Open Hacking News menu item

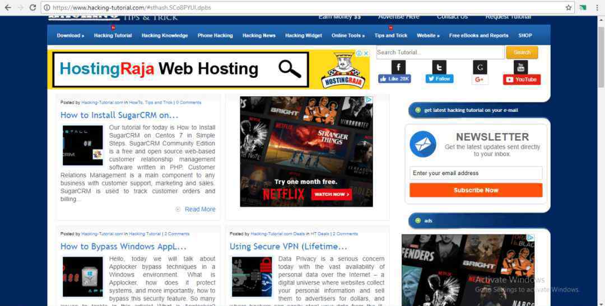tap(259, 35)
